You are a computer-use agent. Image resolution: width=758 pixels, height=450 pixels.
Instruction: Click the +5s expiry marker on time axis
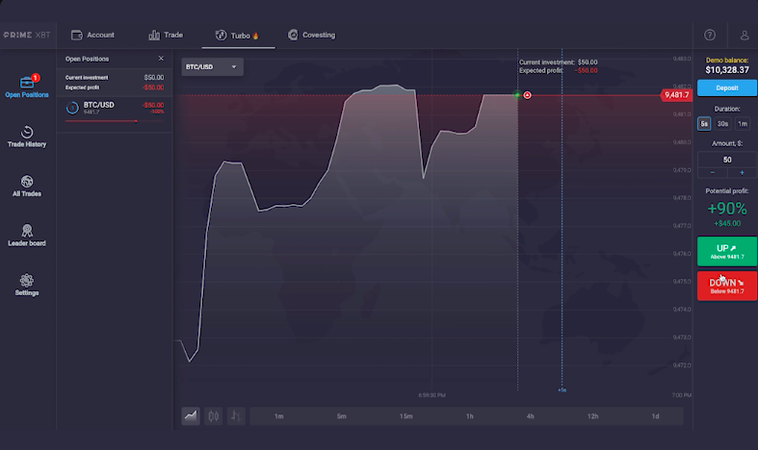(562, 389)
